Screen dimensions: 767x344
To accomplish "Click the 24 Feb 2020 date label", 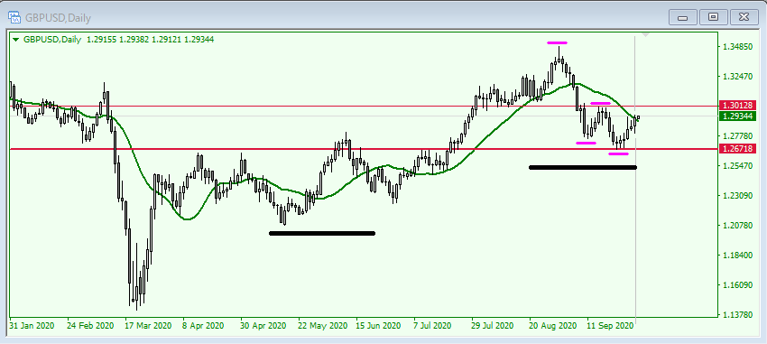I will click(x=90, y=325).
